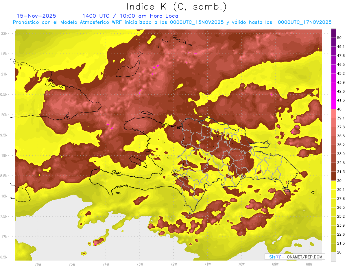This screenshot has height=268, width=347.
Task: Click the colorbar value '22.6'
Action: (x=341, y=234)
